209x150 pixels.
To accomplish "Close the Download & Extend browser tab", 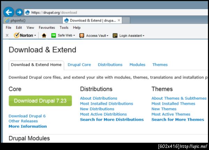I will coord(119,20).
